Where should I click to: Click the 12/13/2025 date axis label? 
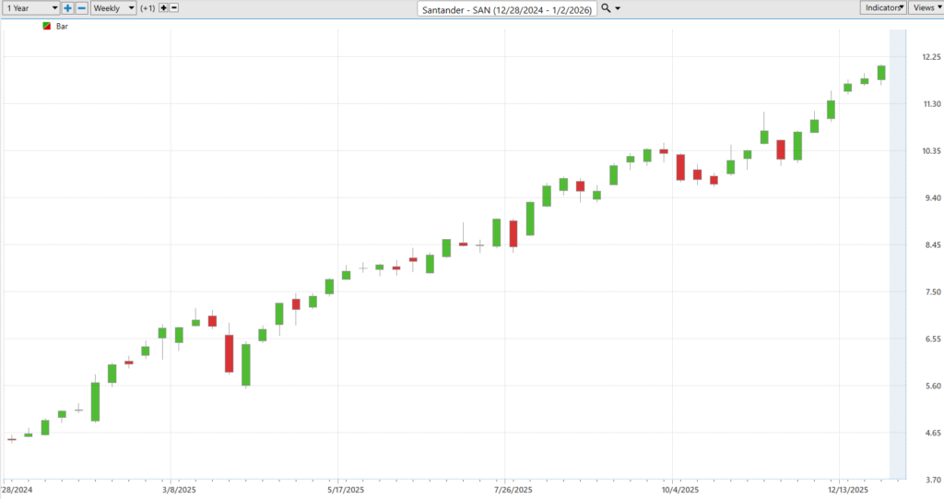pyautogui.click(x=848, y=490)
